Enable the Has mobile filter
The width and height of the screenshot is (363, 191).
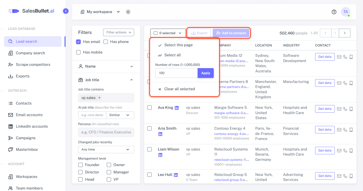(x=78, y=52)
